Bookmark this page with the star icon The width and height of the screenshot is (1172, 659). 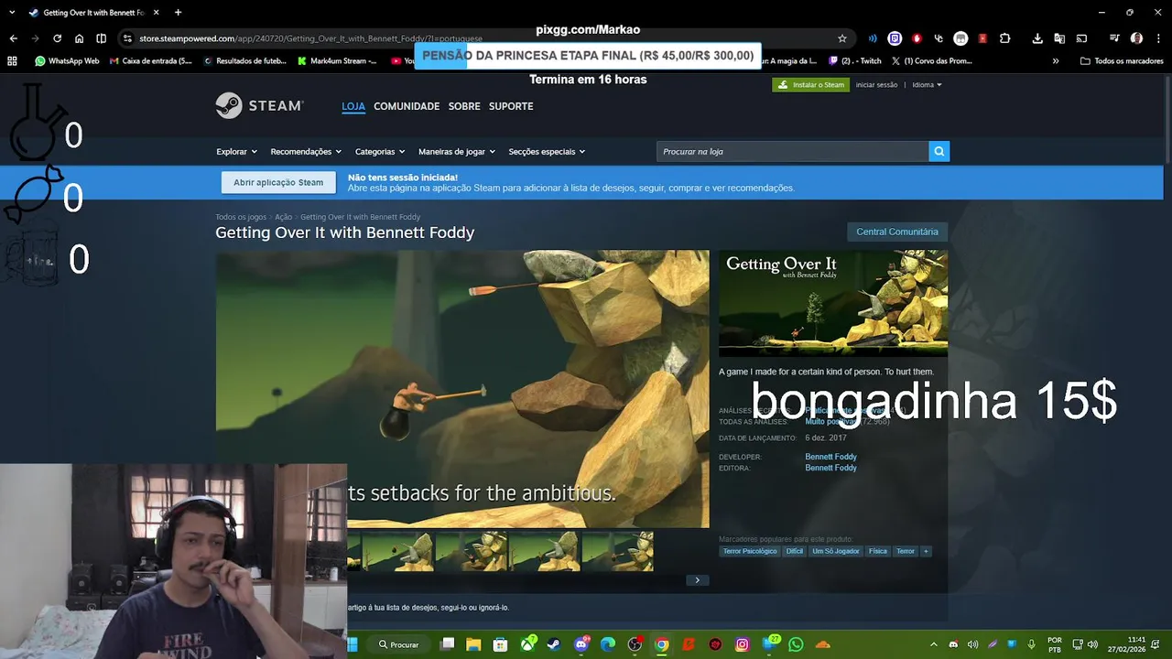842,38
